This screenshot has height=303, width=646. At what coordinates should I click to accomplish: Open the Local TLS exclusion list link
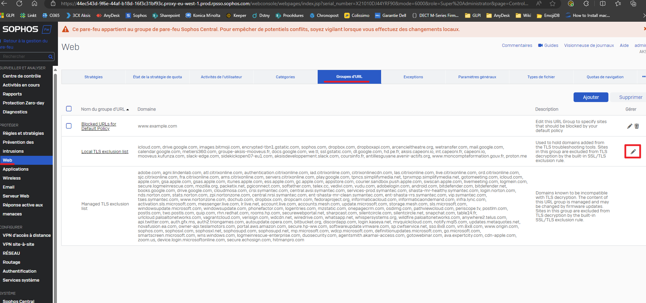(105, 152)
